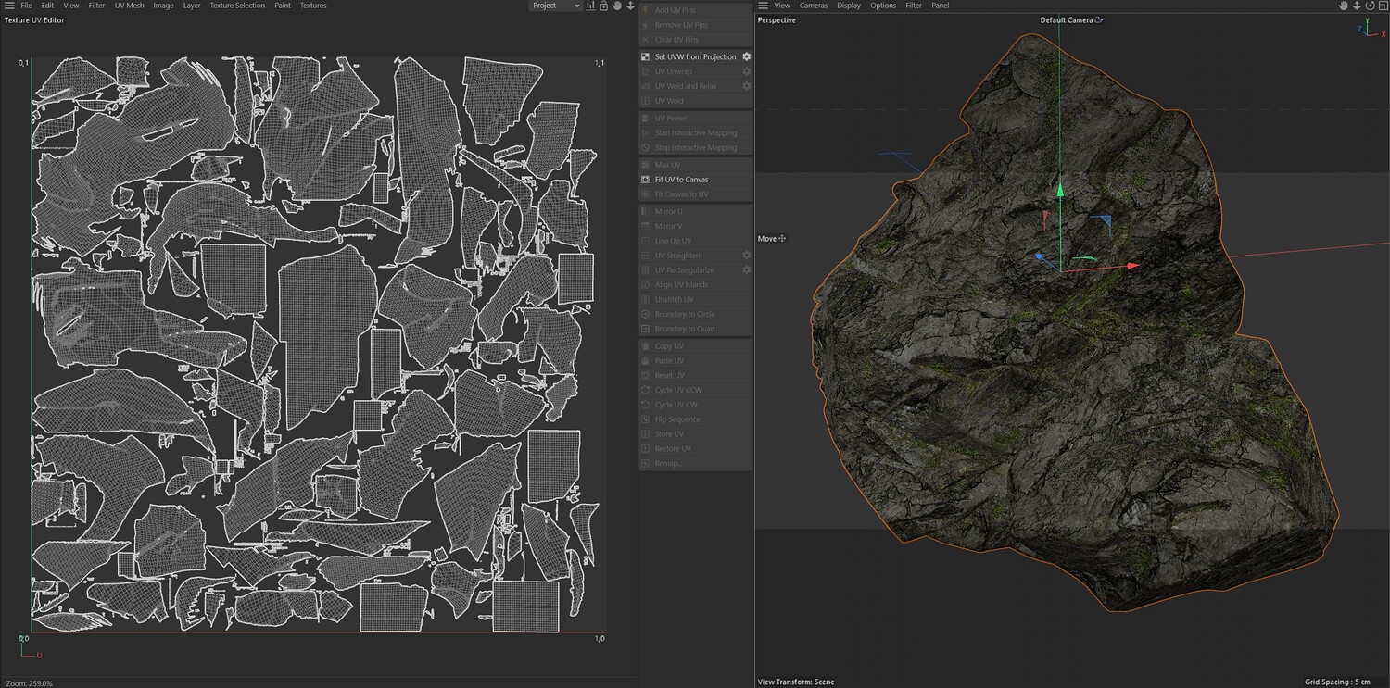Open the File menu in UV editor
The image size is (1390, 688).
[26, 6]
